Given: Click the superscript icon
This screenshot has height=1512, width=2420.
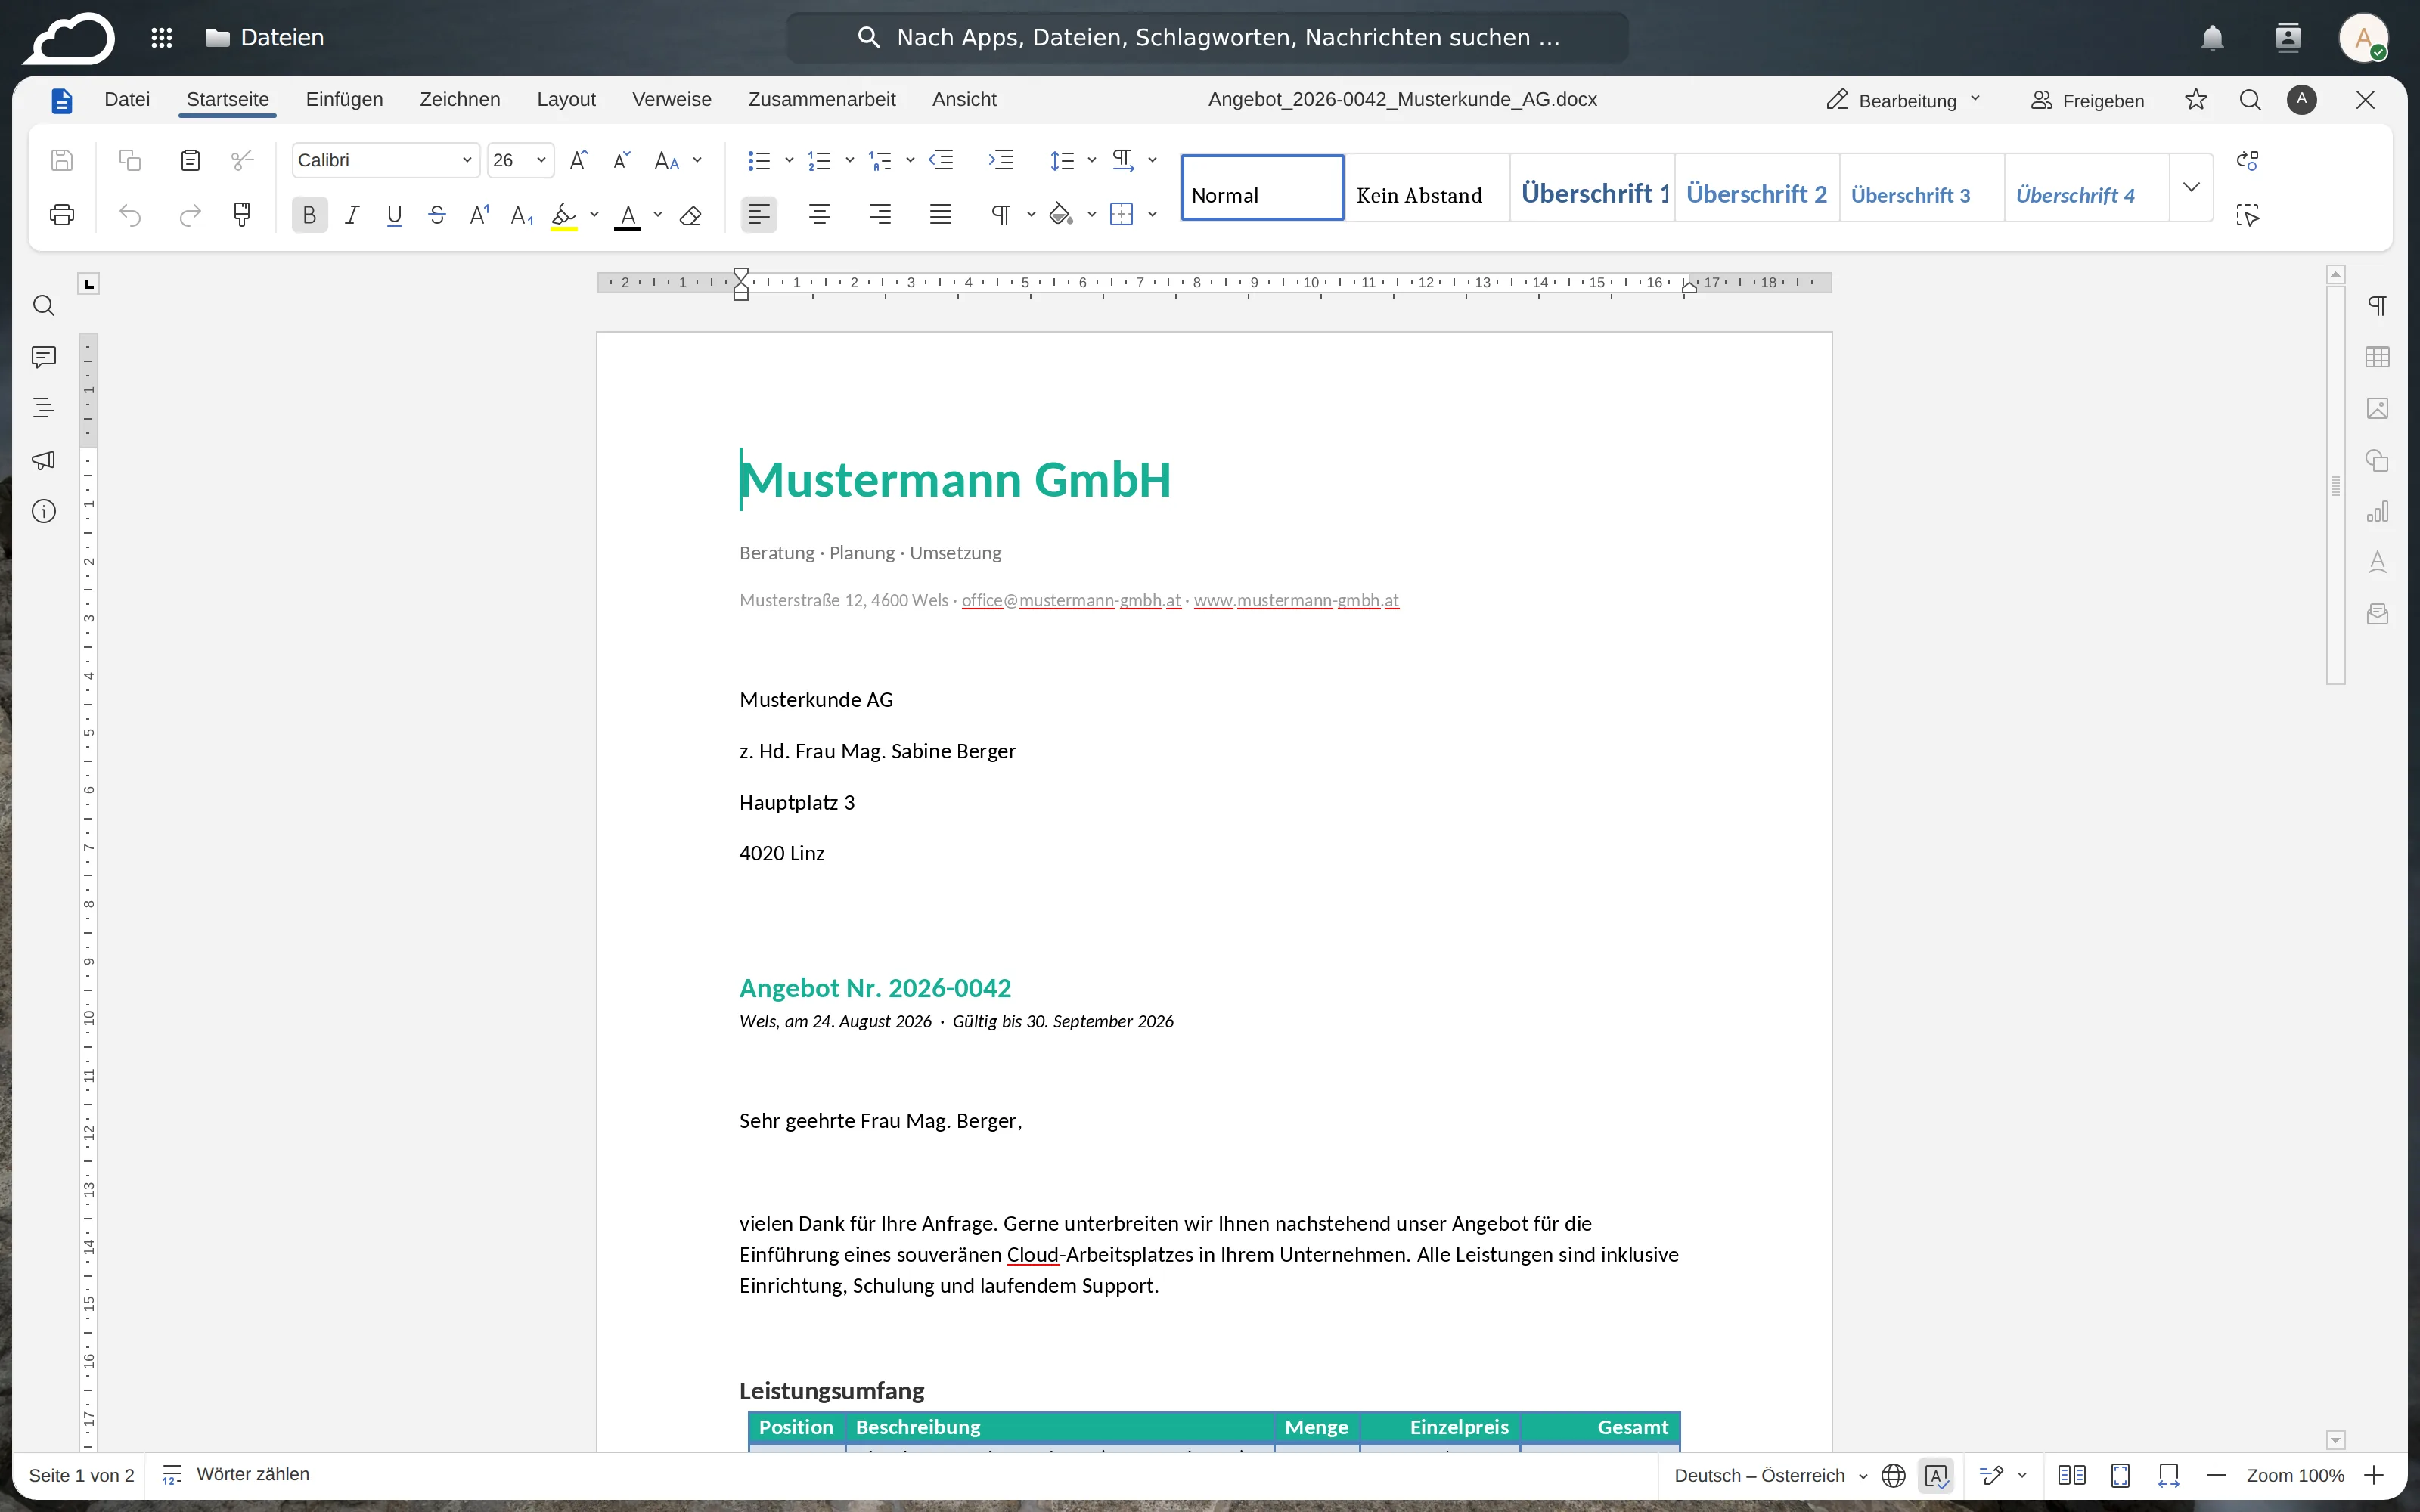Looking at the screenshot, I should 480,215.
